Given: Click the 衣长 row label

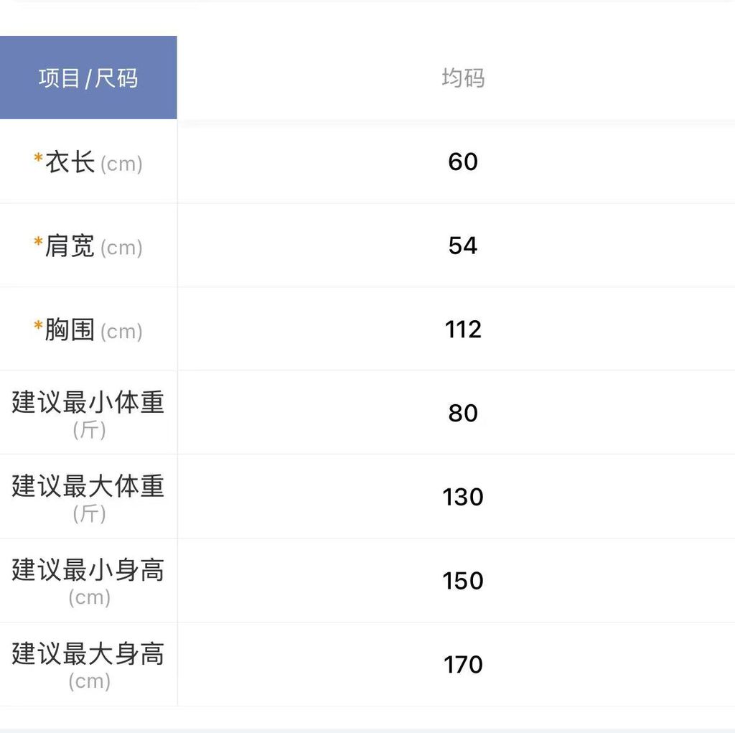Looking at the screenshot, I should (70, 162).
